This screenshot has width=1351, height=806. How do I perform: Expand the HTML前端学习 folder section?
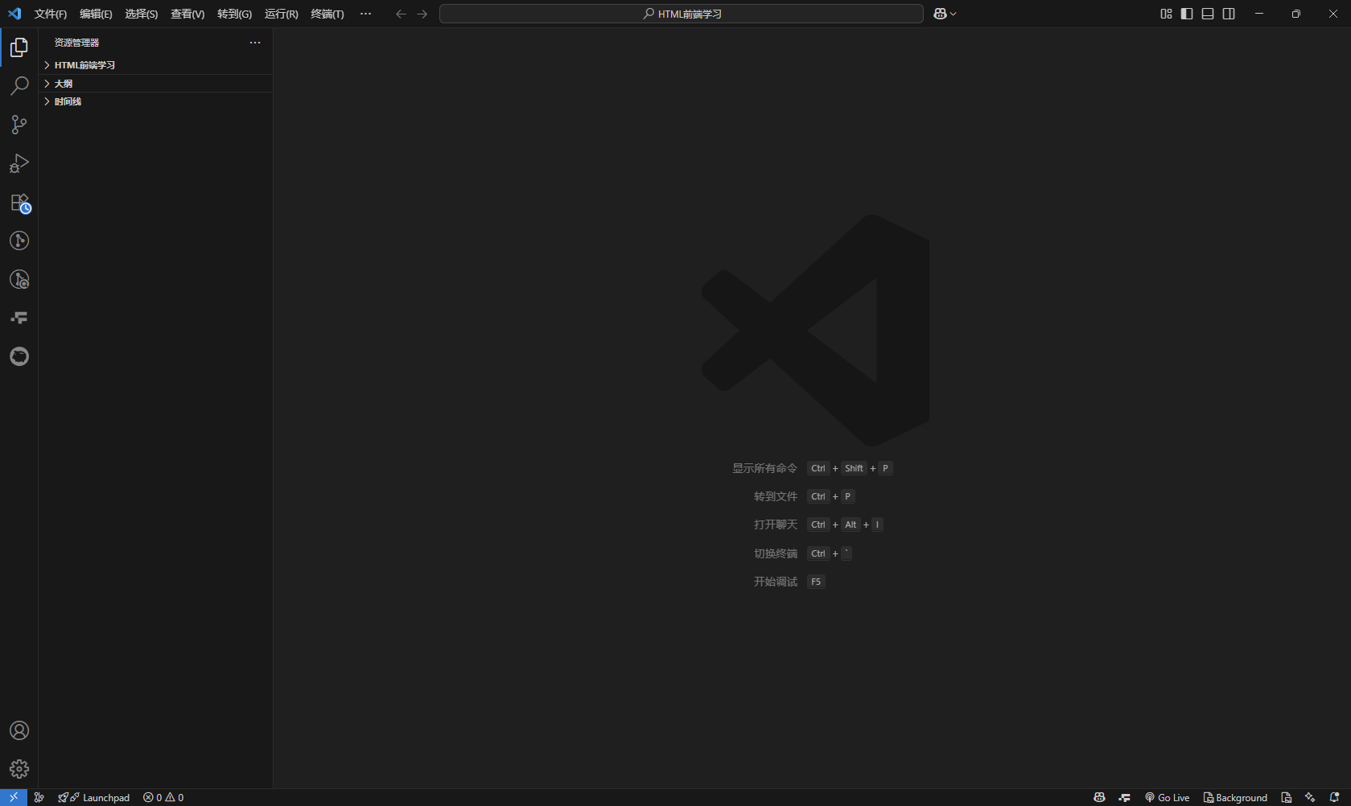click(x=156, y=65)
